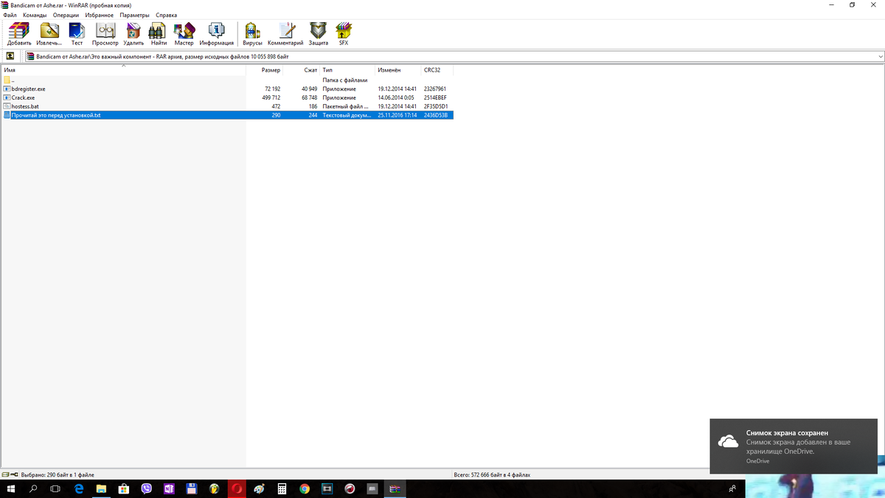Open Calculator from the taskbar
Screen dimensions: 885x498
(x=282, y=488)
